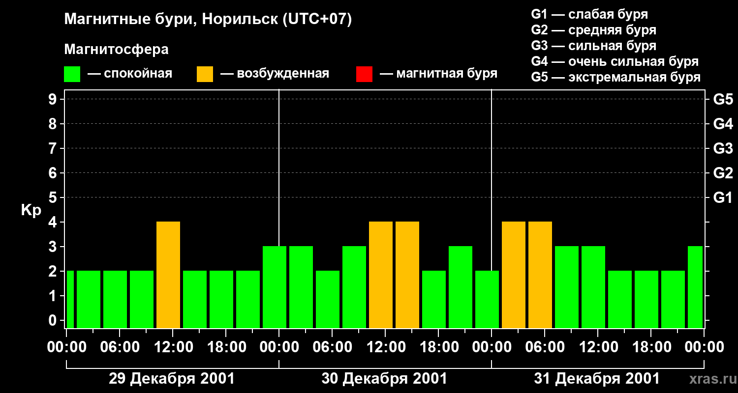This screenshot has height=393, width=738.
Task: Click the '29 Декабря 2001' date label
Action: coord(172,379)
